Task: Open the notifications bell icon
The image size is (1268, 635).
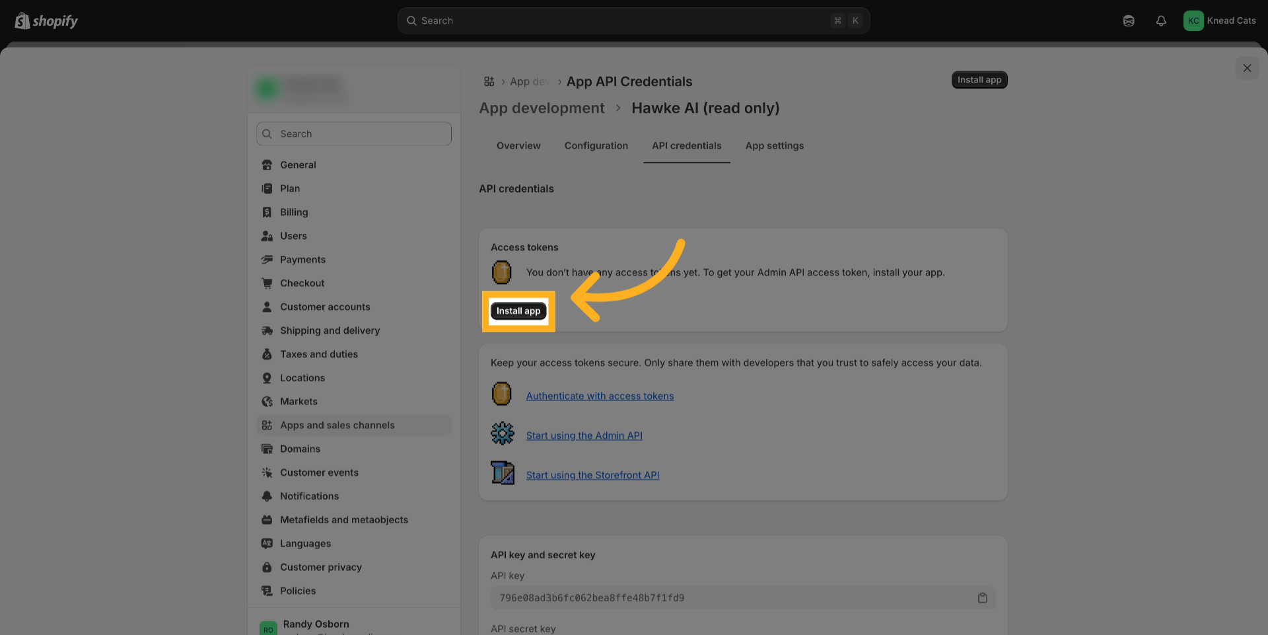Action: [1160, 21]
